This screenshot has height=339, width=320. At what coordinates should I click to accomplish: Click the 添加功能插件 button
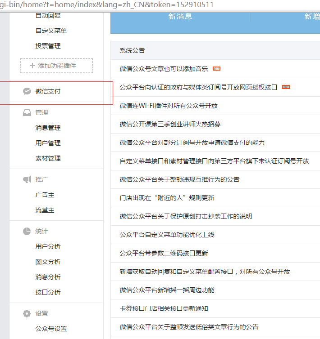tap(56, 66)
